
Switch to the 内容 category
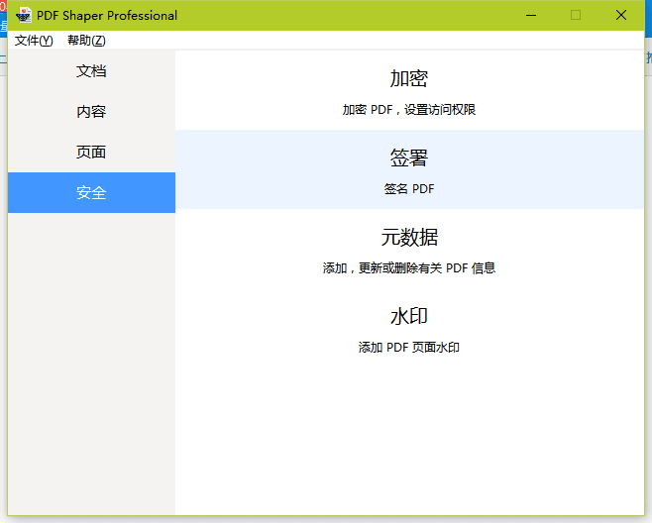click(91, 111)
